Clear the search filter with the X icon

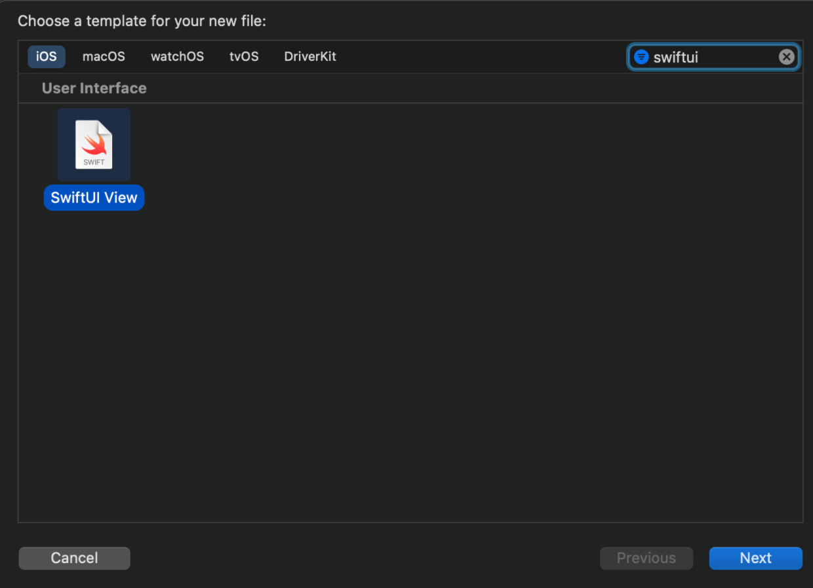(x=786, y=57)
